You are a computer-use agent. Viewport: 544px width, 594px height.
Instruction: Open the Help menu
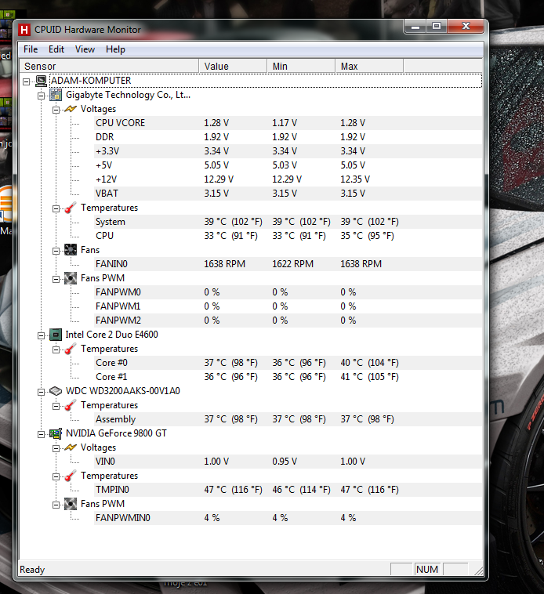coord(115,49)
